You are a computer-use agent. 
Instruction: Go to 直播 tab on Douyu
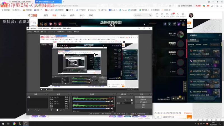(x=54, y=15)
